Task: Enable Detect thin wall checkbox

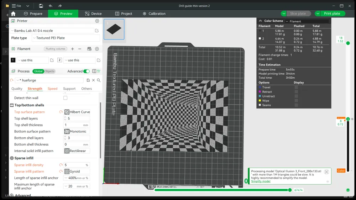Action: pos(66,98)
